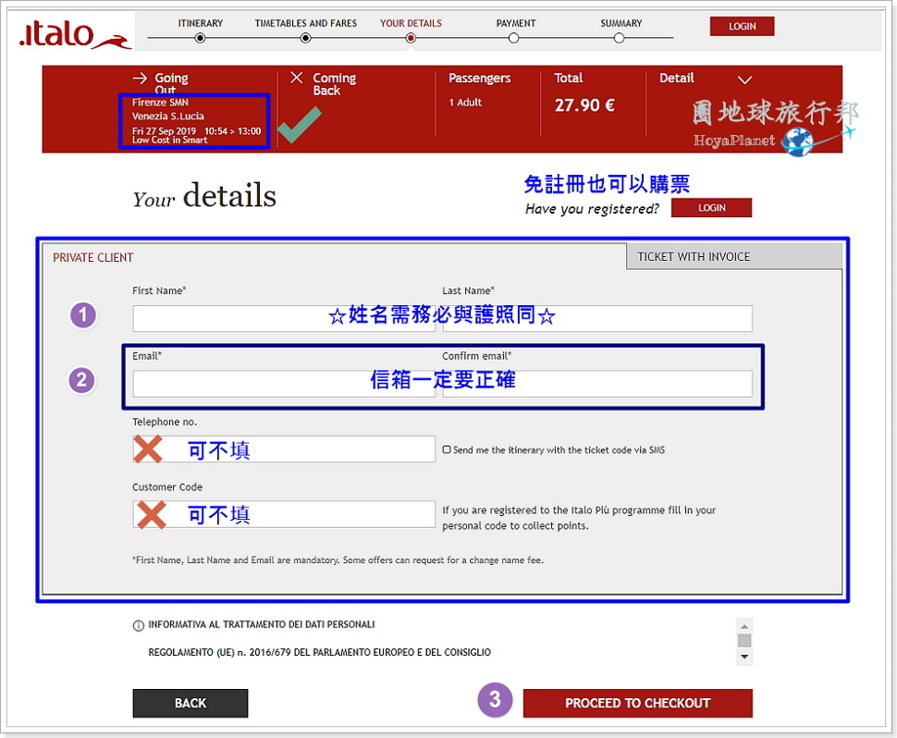
Task: Focus the Confirm email field
Action: click(597, 383)
